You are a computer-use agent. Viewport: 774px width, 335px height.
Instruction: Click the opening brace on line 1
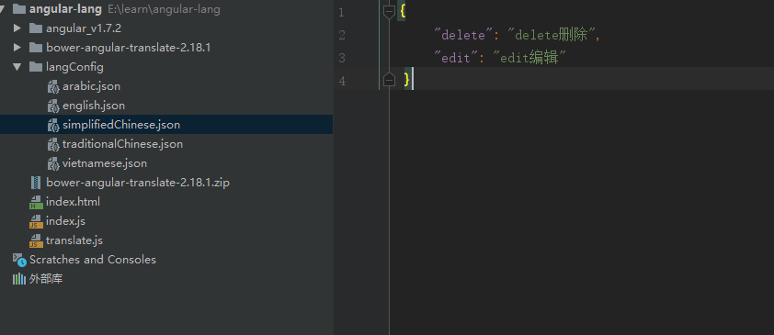point(403,11)
